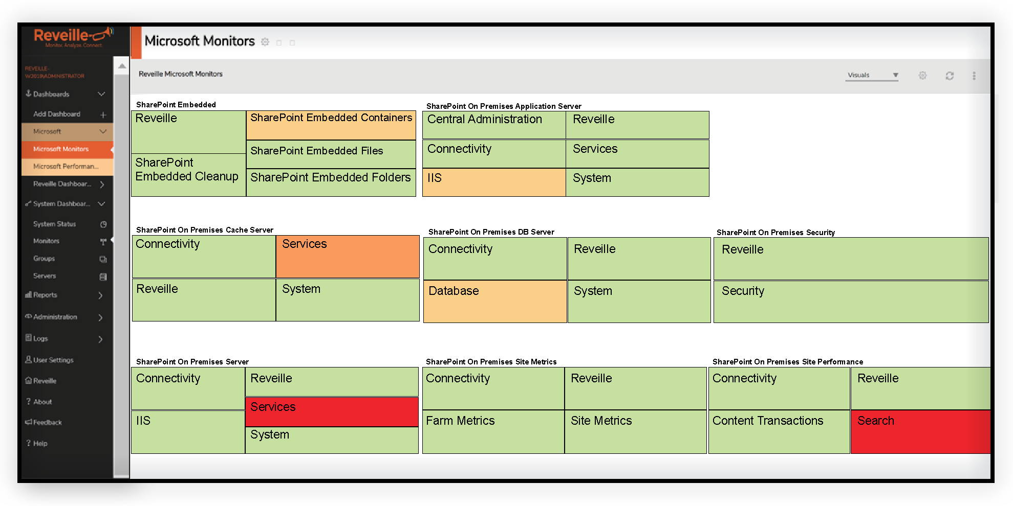1013x506 pixels.
Task: Open the SharePoint Embedded Folders tile
Action: pyautogui.click(x=331, y=182)
